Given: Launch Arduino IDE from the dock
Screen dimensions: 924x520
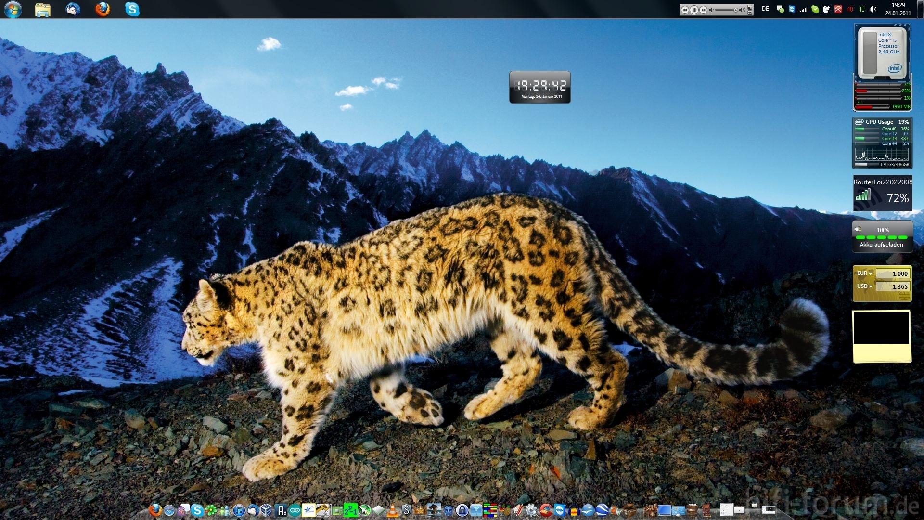Looking at the screenshot, I should pos(295,510).
